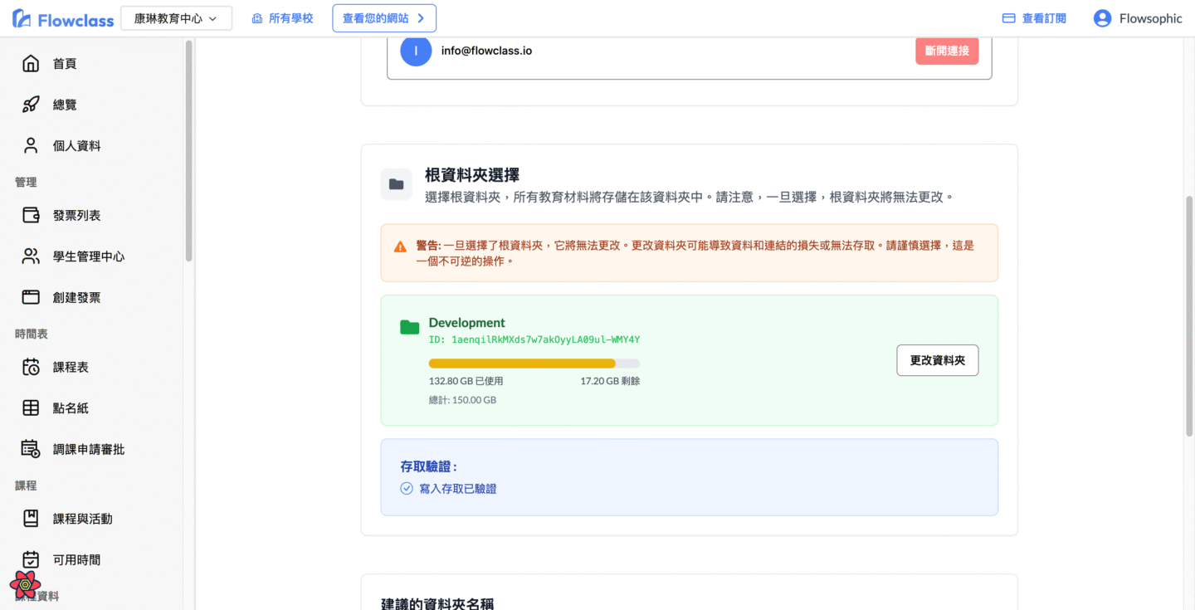Open 課程與活動 in sidebar

(x=82, y=519)
